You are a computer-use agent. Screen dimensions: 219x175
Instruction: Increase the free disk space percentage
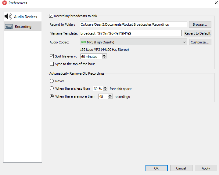coord(105,87)
